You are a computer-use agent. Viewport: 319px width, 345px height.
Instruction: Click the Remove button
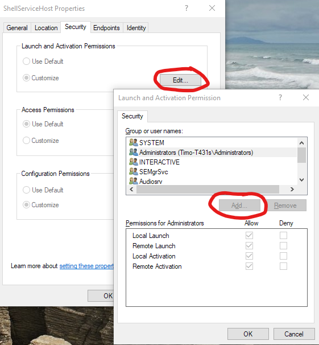click(x=285, y=206)
